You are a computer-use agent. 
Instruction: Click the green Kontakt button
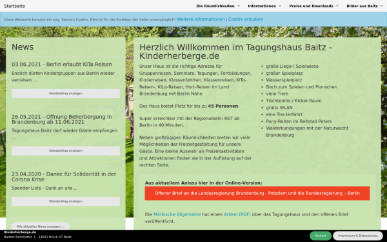coord(321,236)
